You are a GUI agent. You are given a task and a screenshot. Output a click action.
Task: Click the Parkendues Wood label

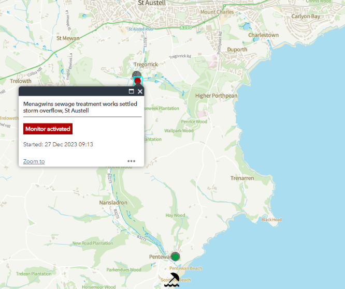[x=124, y=270]
